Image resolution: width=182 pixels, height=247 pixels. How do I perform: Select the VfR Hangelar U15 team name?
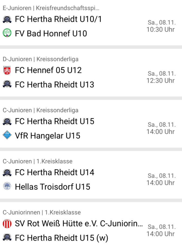click(x=48, y=135)
